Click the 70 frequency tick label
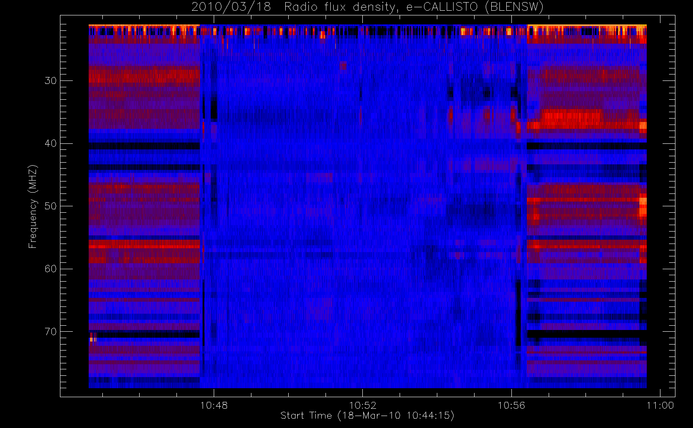The height and width of the screenshot is (428, 693). click(51, 332)
